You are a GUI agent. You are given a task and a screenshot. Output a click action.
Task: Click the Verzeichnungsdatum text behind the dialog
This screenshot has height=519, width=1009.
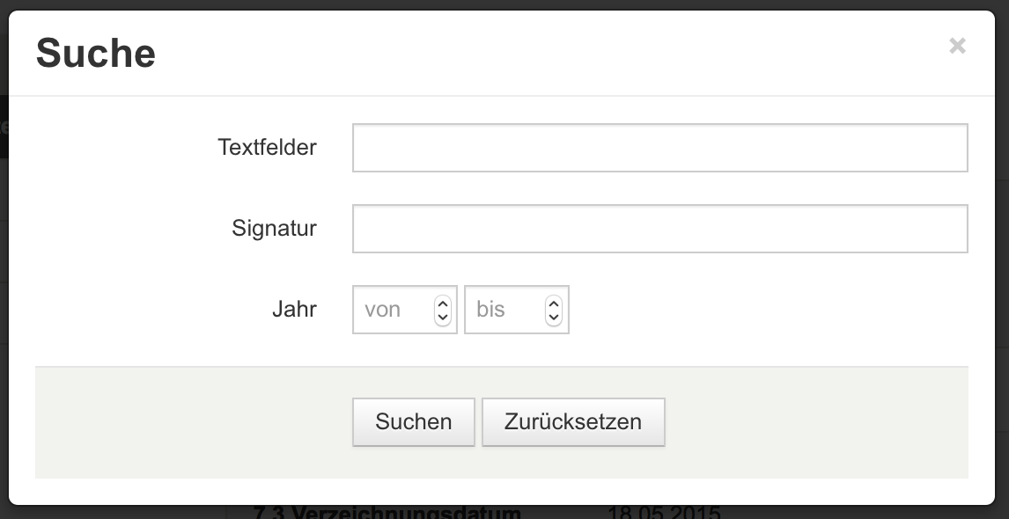387,513
